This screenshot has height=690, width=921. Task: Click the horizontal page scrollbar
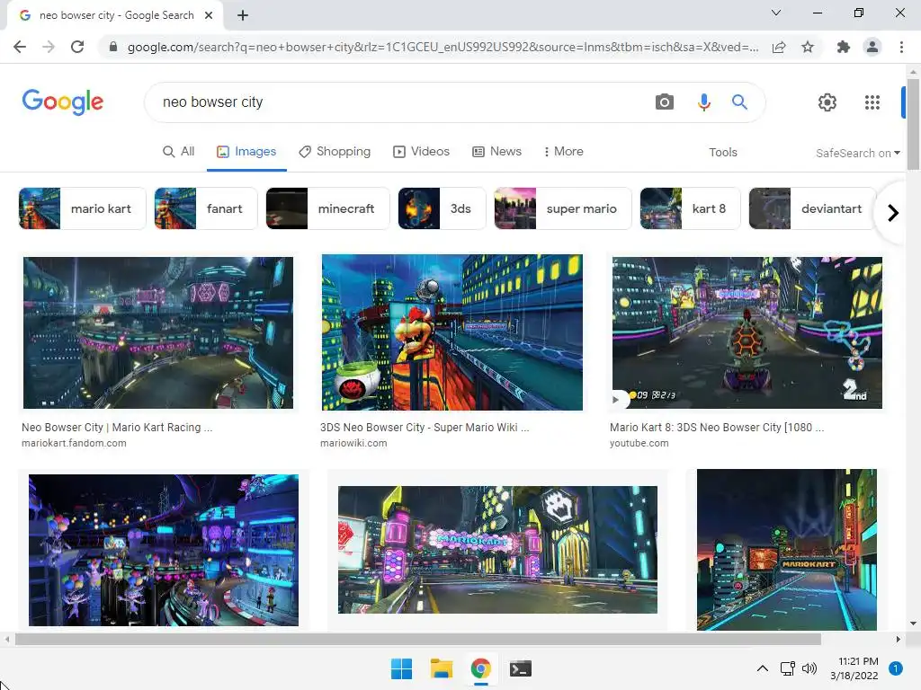(417, 639)
